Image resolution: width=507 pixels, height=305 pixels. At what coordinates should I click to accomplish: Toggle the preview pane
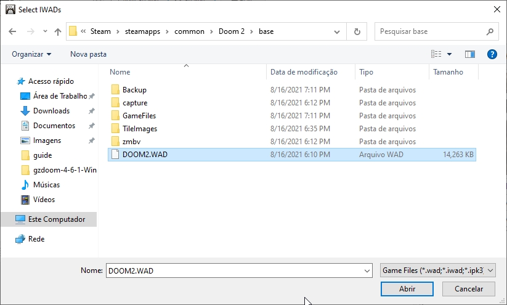click(470, 54)
